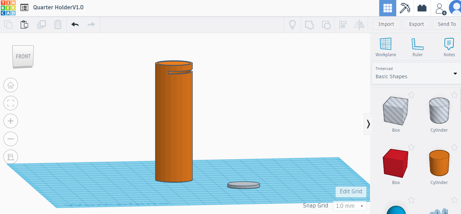Image resolution: width=461 pixels, height=214 pixels.
Task: Click the Show All hidden objects lightbulb
Action: click(x=292, y=24)
